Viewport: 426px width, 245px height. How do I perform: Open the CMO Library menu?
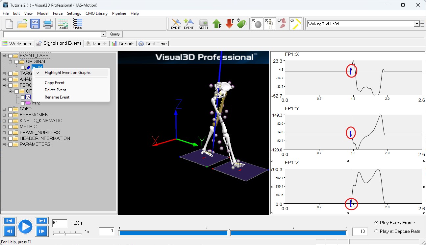pyautogui.click(x=96, y=13)
